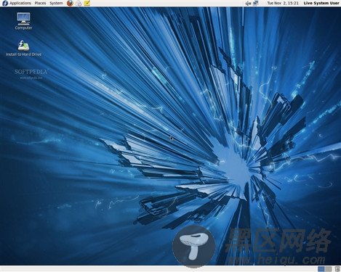Open the Live System User menu

[x=321, y=3]
